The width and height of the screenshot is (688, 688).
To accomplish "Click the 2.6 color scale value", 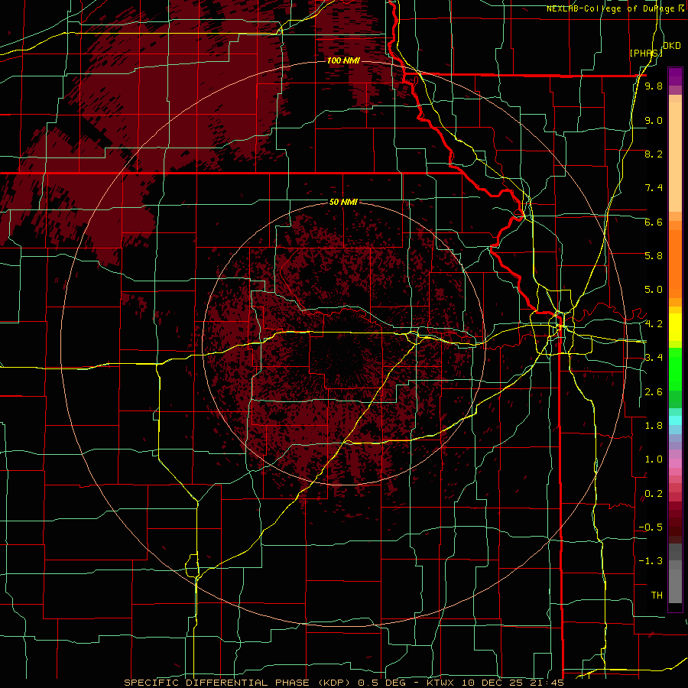I will (x=654, y=392).
